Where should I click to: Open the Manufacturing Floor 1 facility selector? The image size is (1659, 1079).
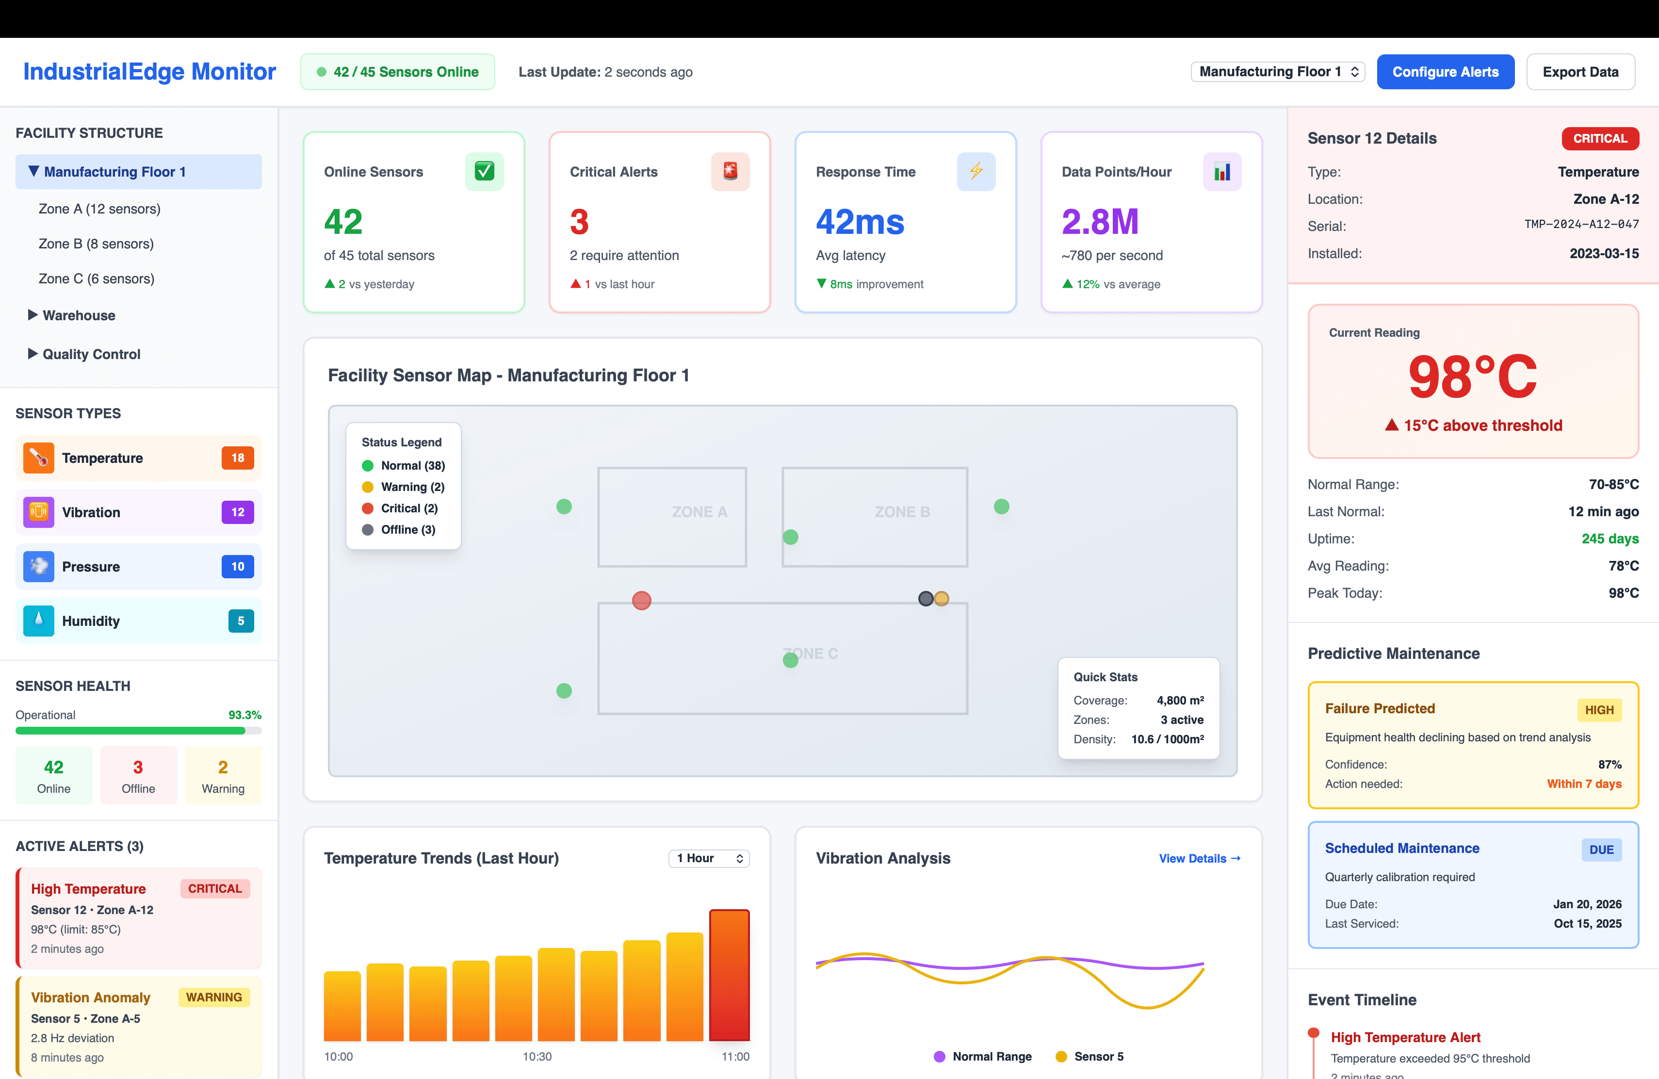pyautogui.click(x=1278, y=71)
